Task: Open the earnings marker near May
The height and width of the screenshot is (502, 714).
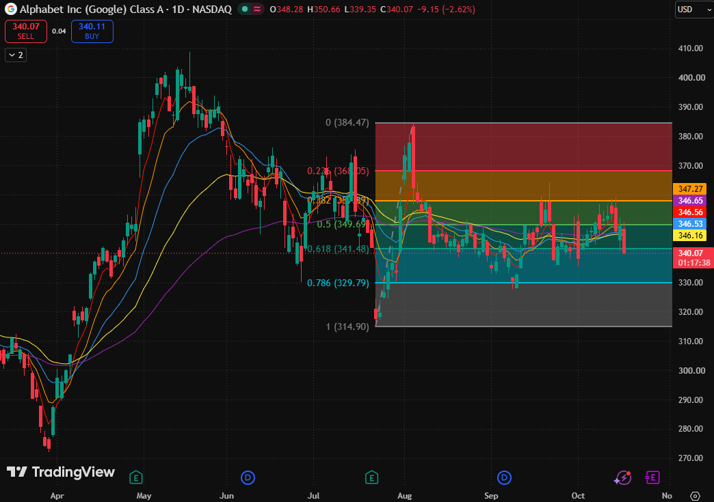Action: click(135, 477)
